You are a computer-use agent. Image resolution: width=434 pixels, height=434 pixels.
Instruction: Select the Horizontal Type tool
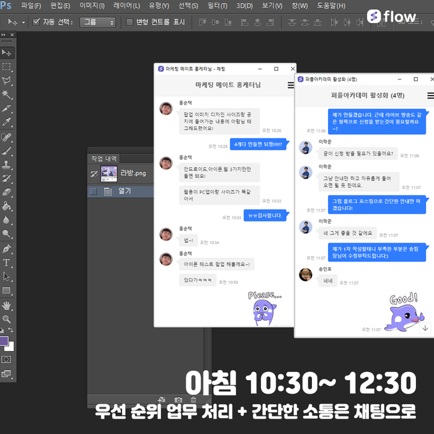pyautogui.click(x=7, y=262)
